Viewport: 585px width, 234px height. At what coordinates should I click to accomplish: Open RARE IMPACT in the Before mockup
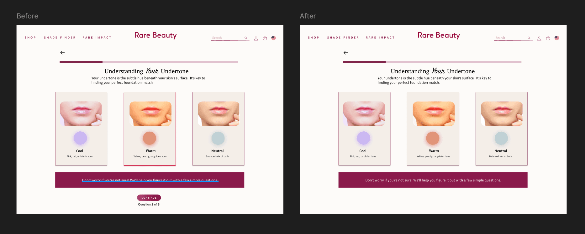97,38
